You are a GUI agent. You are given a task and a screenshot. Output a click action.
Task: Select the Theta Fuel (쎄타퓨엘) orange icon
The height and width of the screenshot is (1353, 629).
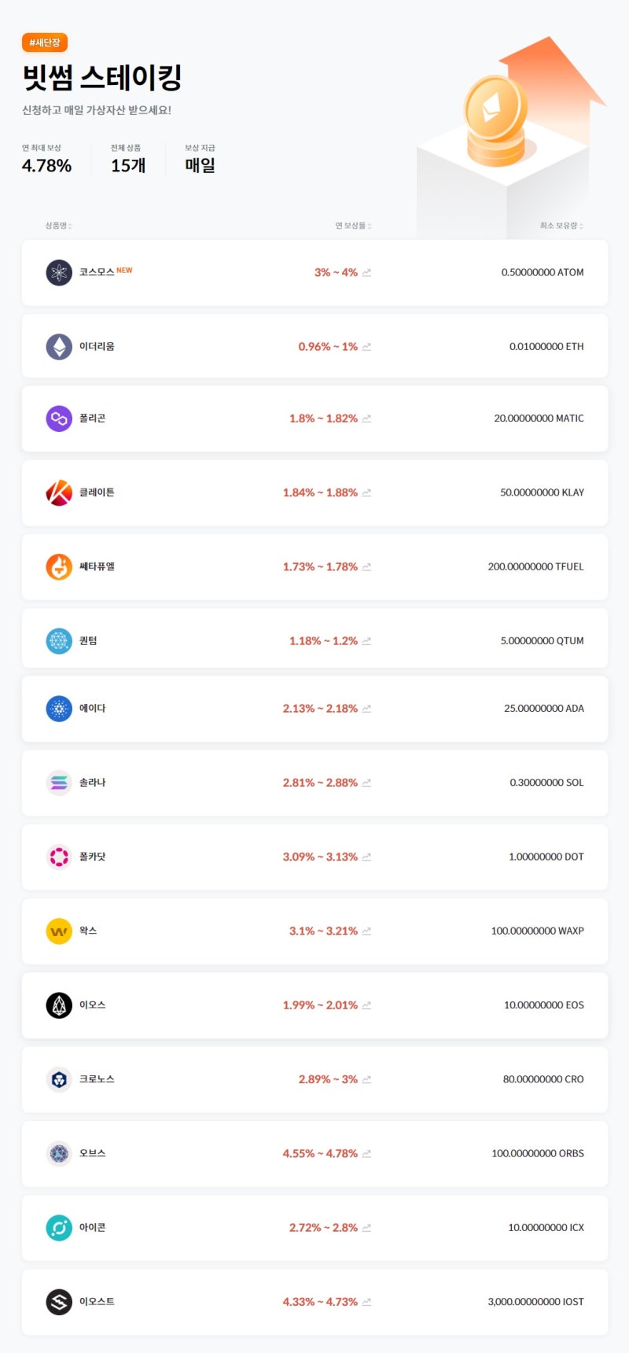click(x=58, y=566)
